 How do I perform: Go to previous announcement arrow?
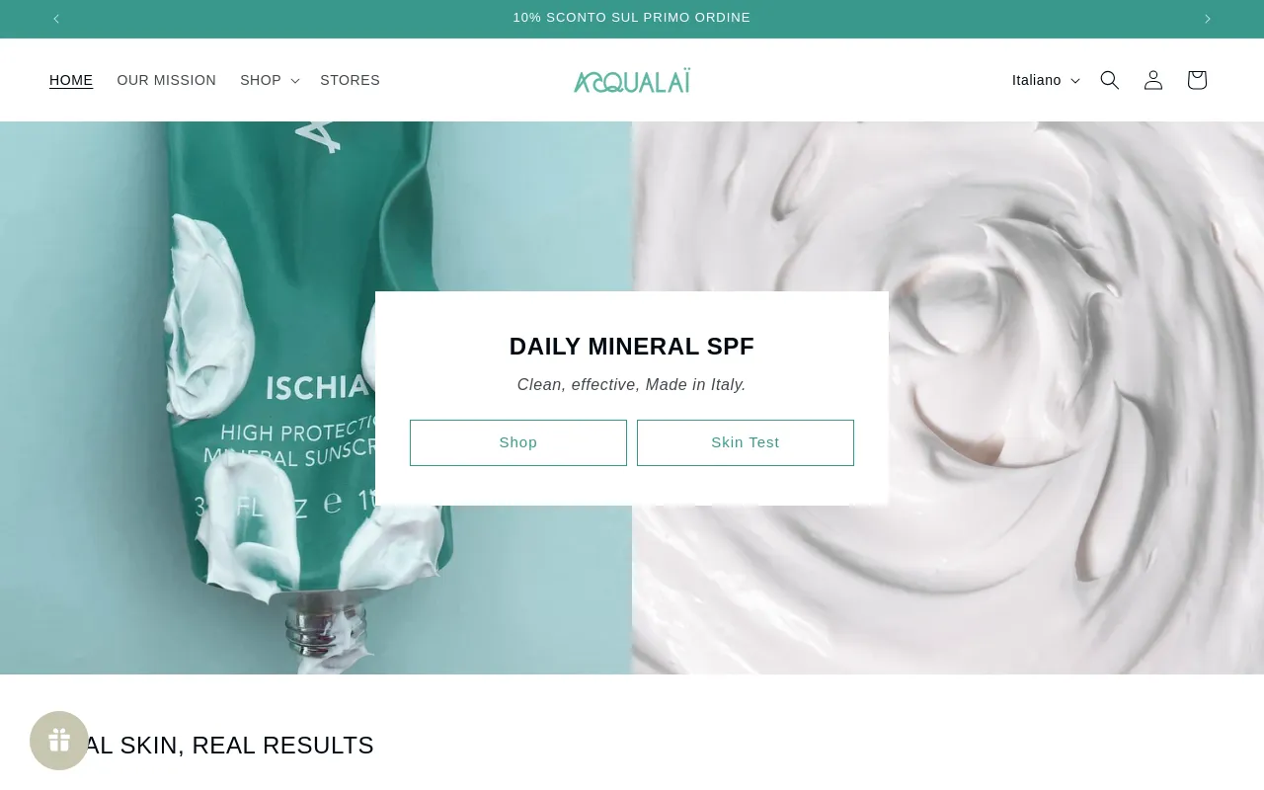56,19
